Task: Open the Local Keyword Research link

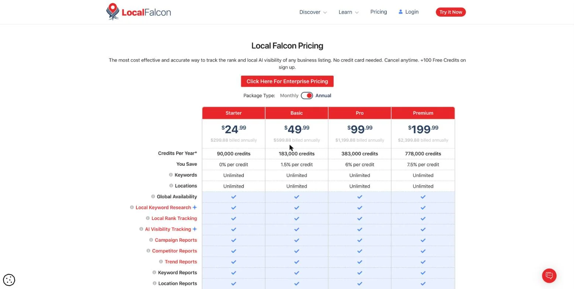Action: tap(163, 207)
